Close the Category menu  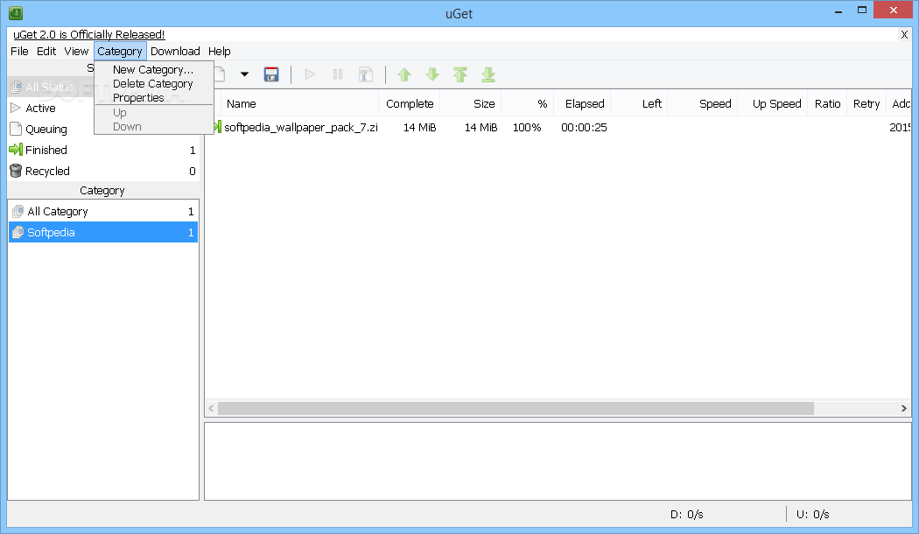[120, 52]
